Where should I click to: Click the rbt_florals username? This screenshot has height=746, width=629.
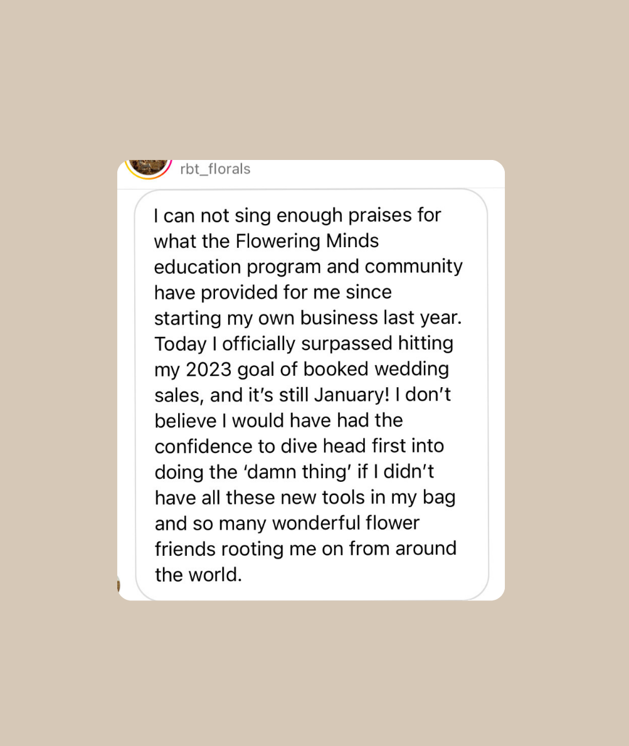point(215,169)
